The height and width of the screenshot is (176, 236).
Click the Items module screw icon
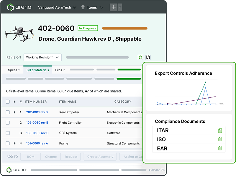pos(83,7)
